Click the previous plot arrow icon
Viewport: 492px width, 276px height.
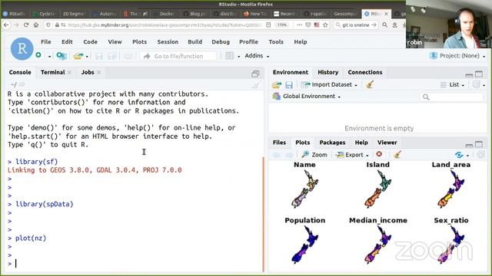(277, 155)
